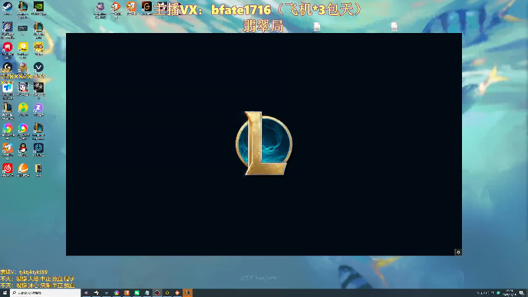Screen dimensions: 528x297
Task: Open the orange face emoji desktop icon
Action: [38, 47]
